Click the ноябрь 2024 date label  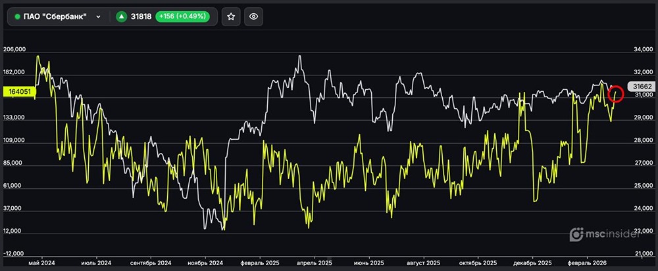pos(205,264)
